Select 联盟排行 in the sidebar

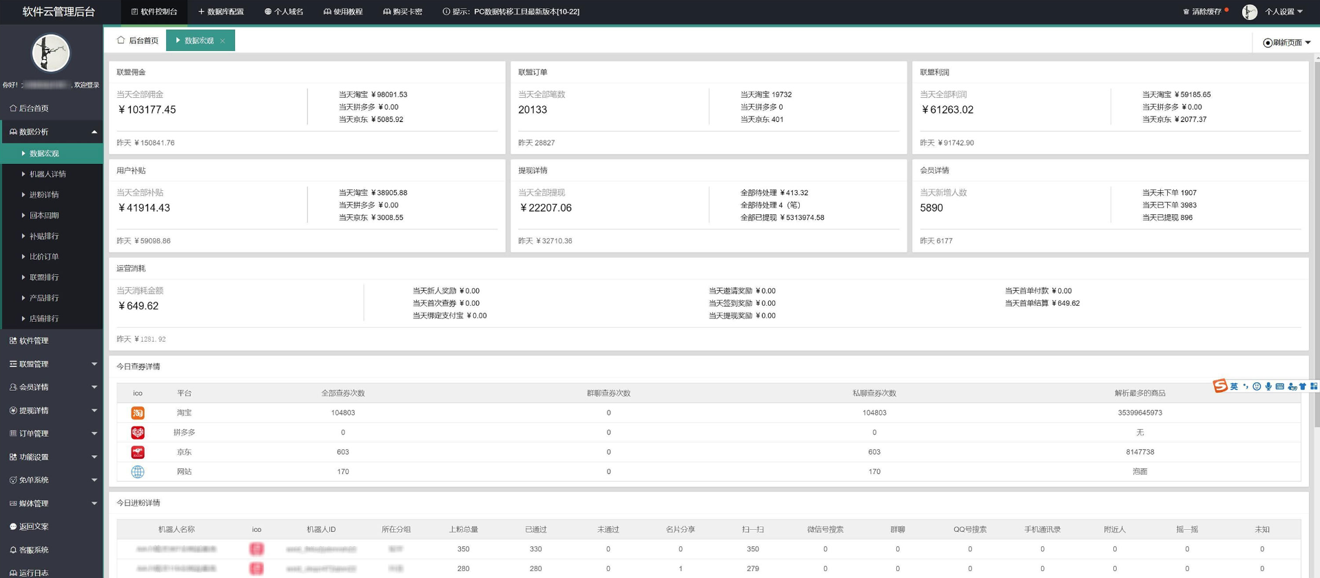click(52, 278)
